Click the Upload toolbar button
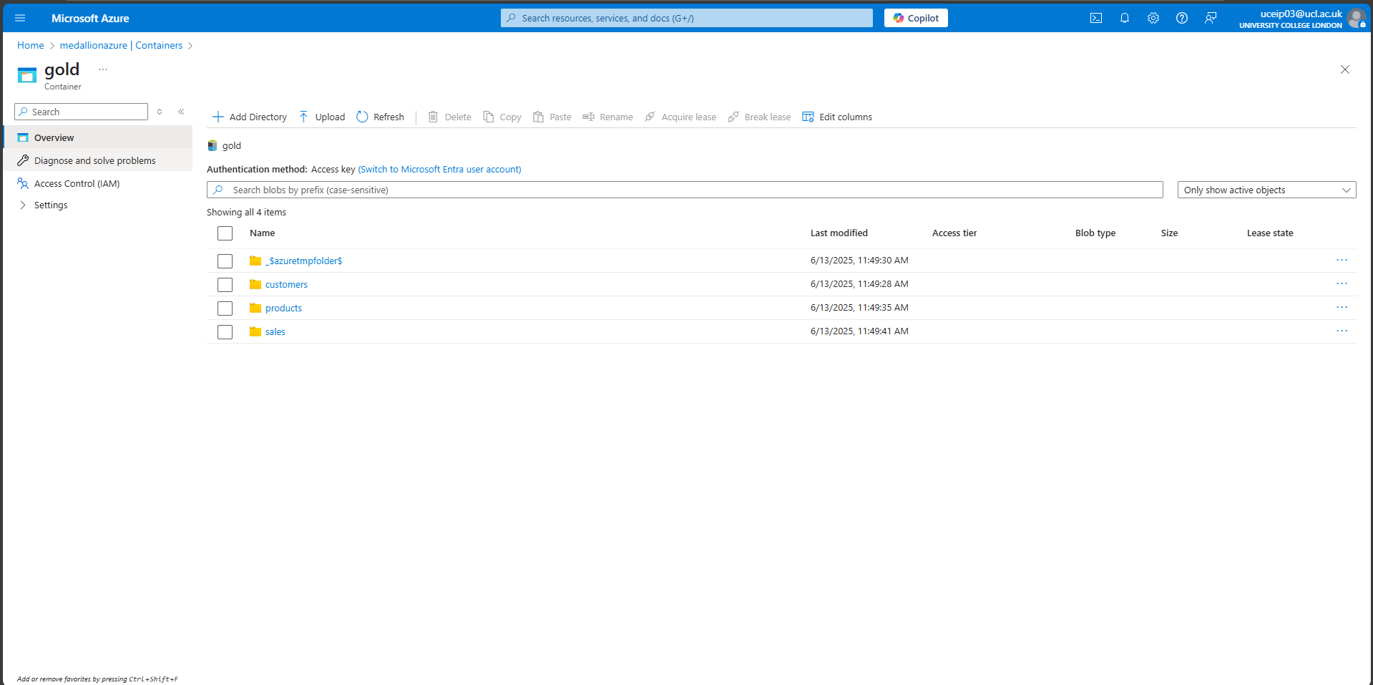1373x685 pixels. click(x=322, y=117)
